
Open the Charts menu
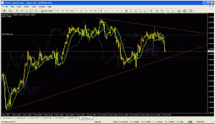(x=26, y=7)
